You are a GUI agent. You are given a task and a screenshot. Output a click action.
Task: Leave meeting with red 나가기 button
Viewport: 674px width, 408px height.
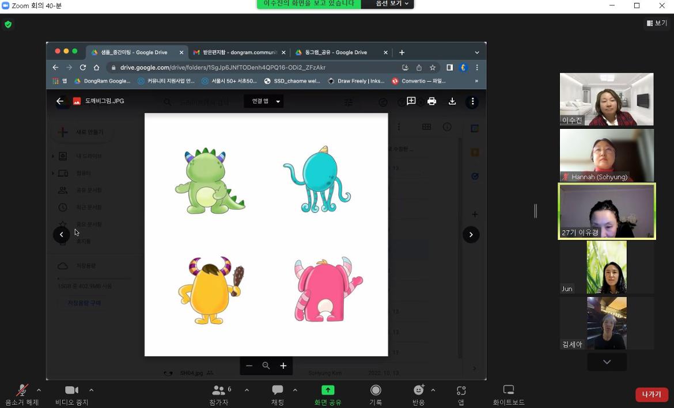(x=652, y=394)
